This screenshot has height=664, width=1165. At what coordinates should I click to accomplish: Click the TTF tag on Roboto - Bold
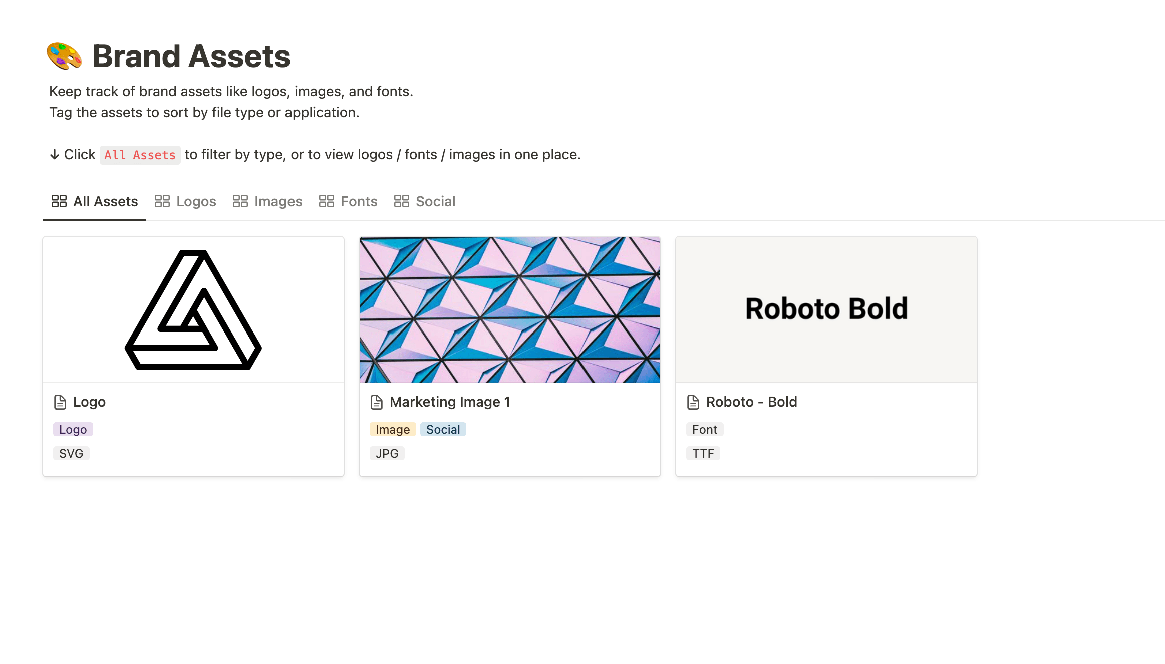point(703,453)
